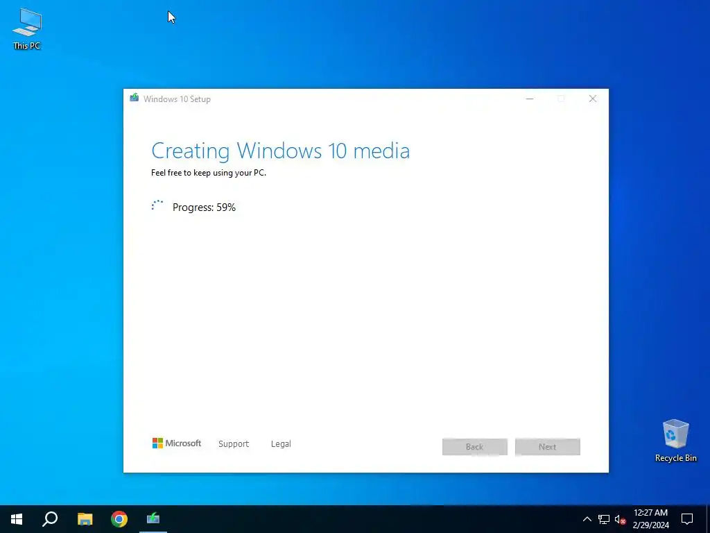Open the This PC desktop icon
This screenshot has width=710, height=533.
tap(27, 28)
